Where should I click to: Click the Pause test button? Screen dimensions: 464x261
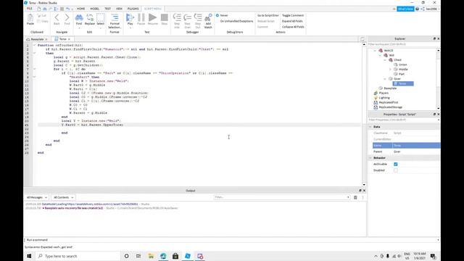coord(141,20)
